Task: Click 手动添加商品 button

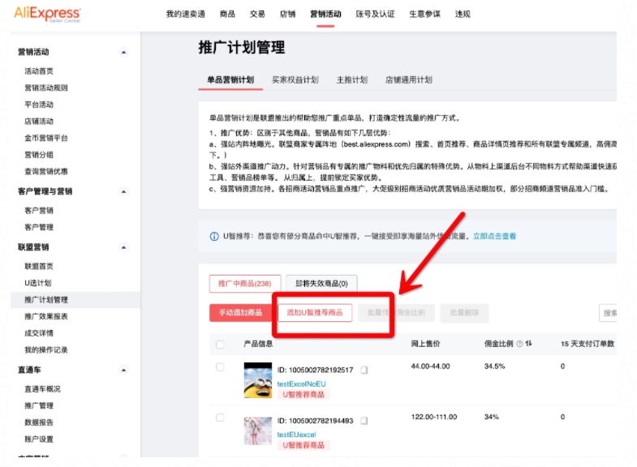Action: (x=241, y=313)
